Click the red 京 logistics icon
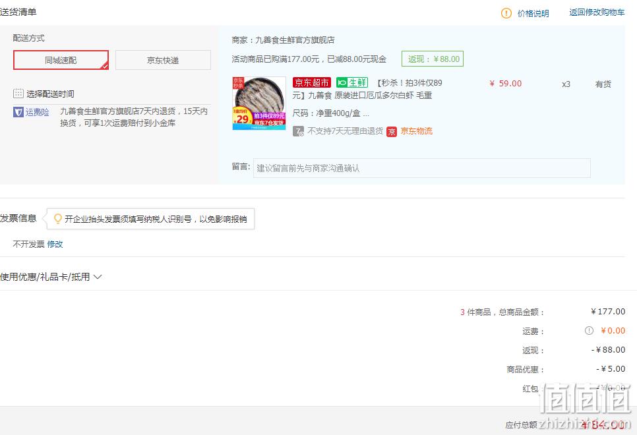Screen dimensions: 637x435 point(392,132)
